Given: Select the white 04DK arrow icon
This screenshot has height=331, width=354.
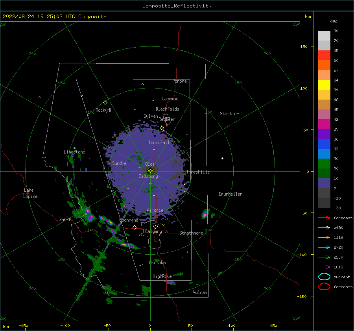Looking at the screenshot, I should tap(324, 227).
